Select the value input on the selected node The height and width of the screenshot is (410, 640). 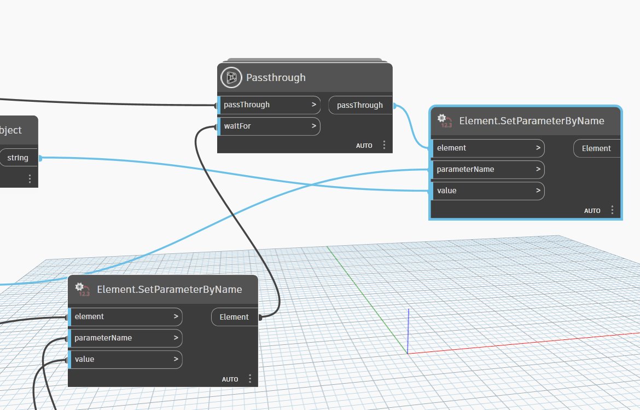click(x=488, y=190)
